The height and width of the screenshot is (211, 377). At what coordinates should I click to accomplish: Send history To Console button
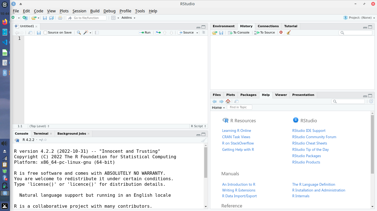239,32
